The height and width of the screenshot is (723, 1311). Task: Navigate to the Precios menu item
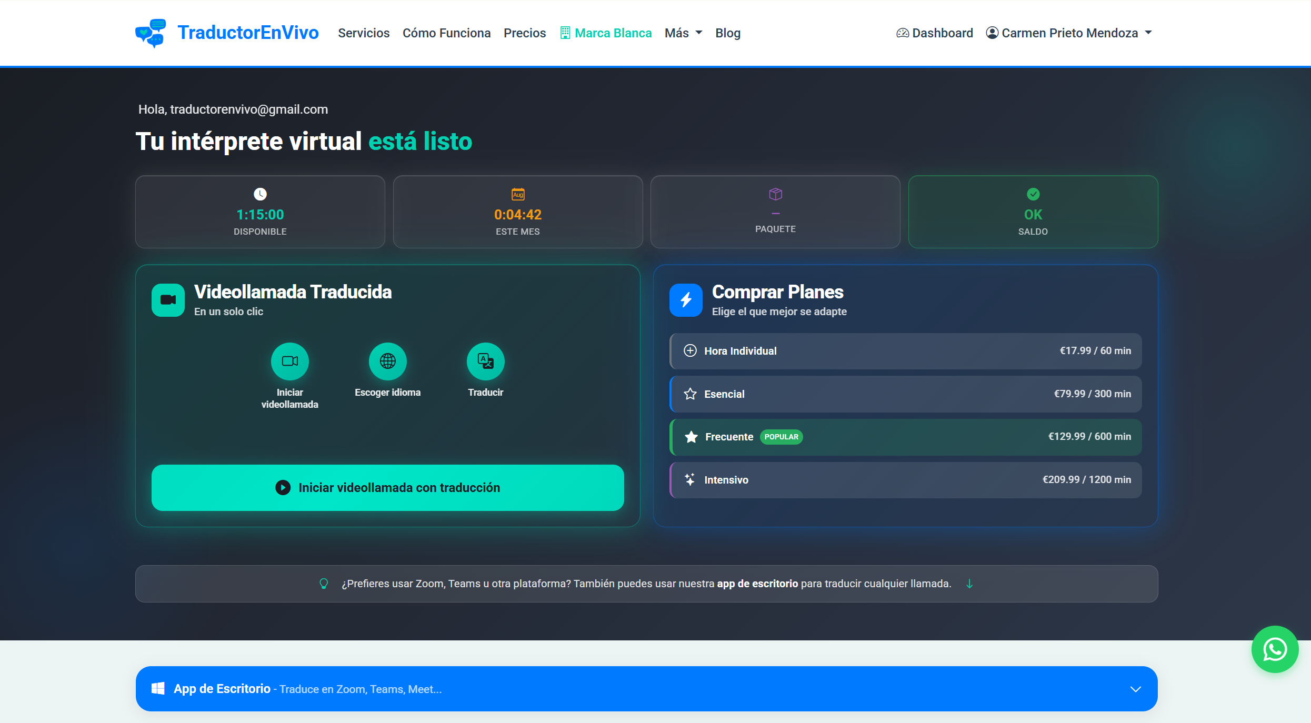pyautogui.click(x=524, y=33)
